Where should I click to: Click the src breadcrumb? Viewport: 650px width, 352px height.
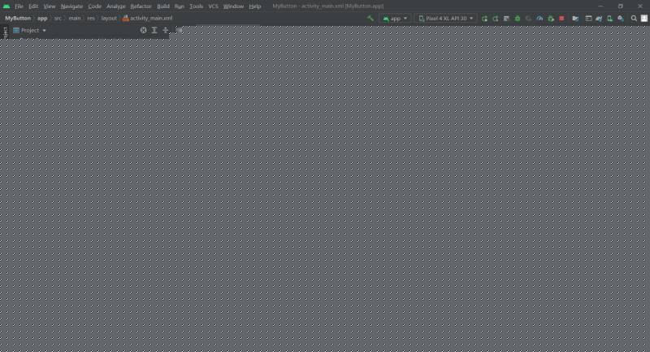pos(58,18)
